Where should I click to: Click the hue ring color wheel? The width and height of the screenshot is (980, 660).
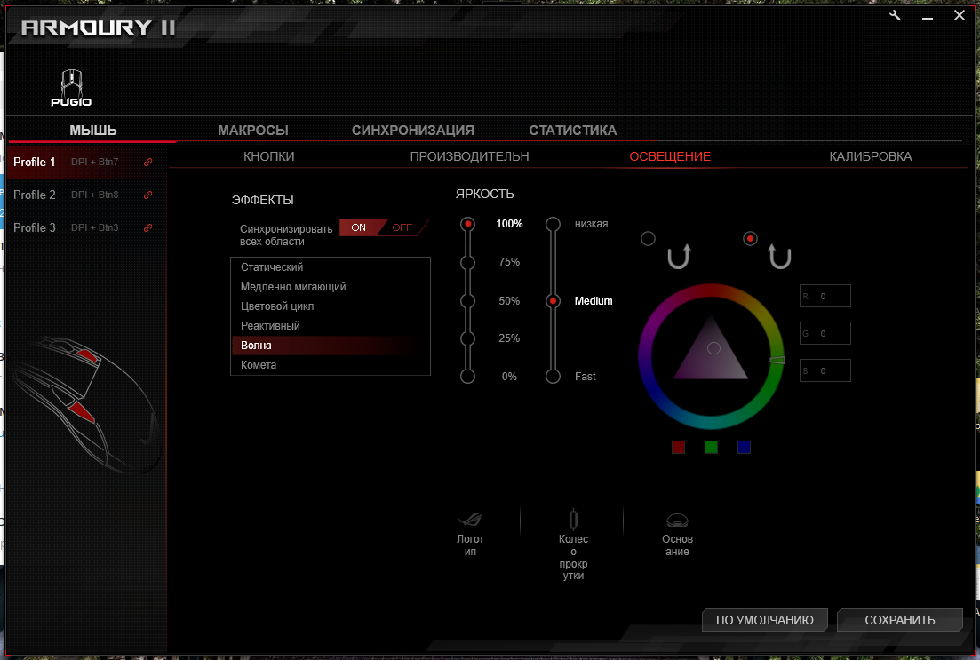coord(712,290)
